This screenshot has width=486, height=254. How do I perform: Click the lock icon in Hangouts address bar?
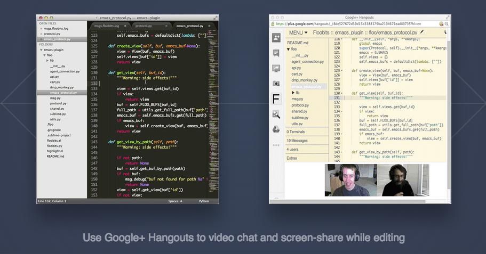click(x=273, y=24)
